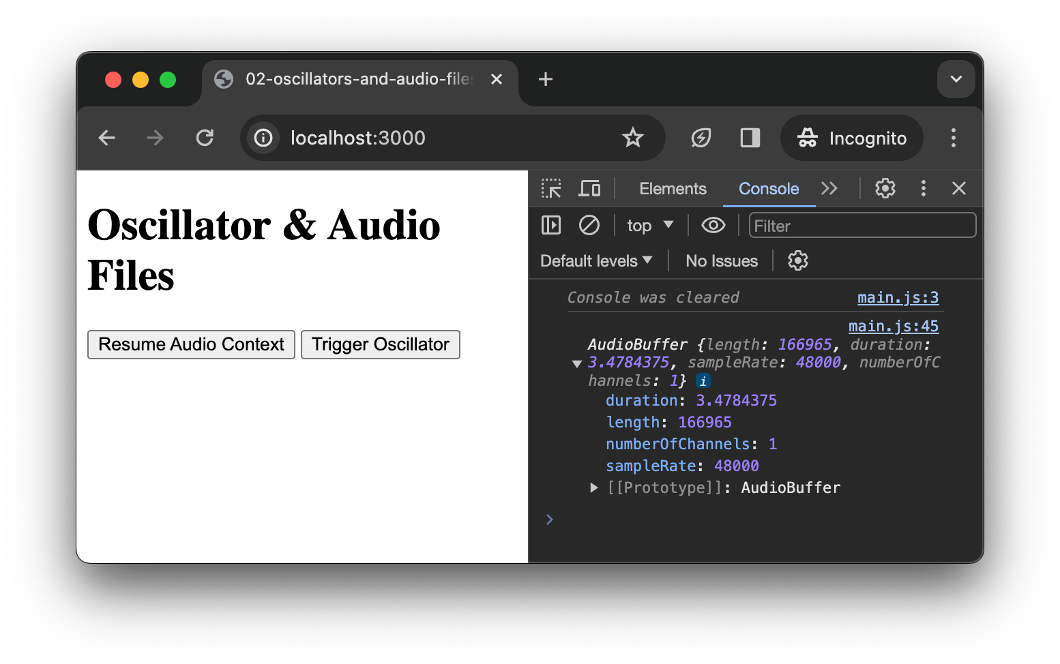Open the top frame context dropdown
The height and width of the screenshot is (664, 1060).
(x=649, y=225)
